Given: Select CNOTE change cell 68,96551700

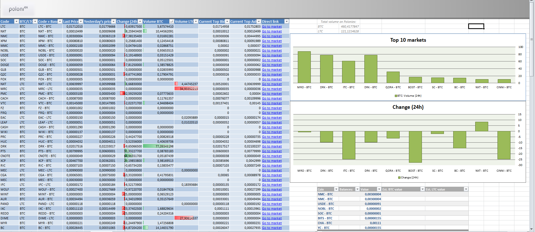Looking at the screenshot, I should [x=129, y=156].
